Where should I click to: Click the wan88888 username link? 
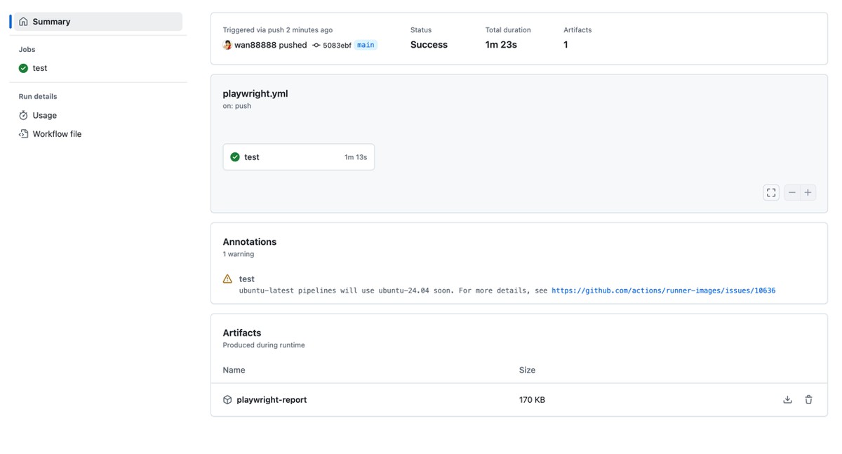(255, 45)
